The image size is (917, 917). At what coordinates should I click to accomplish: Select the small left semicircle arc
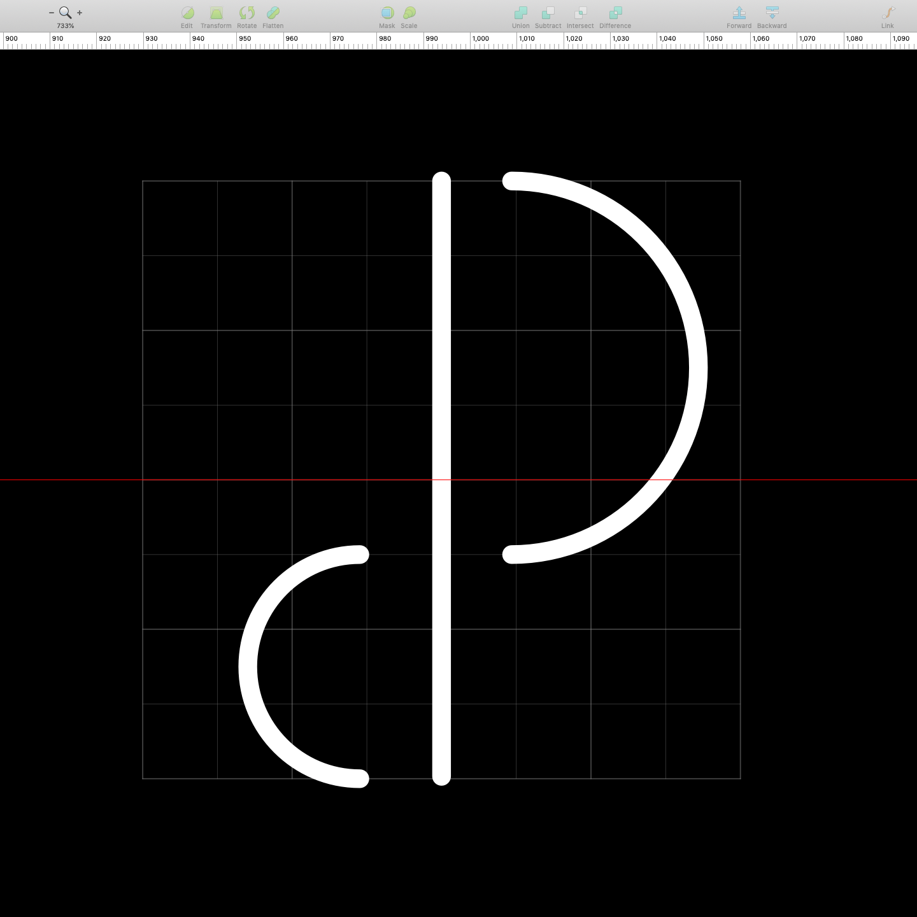[248, 667]
